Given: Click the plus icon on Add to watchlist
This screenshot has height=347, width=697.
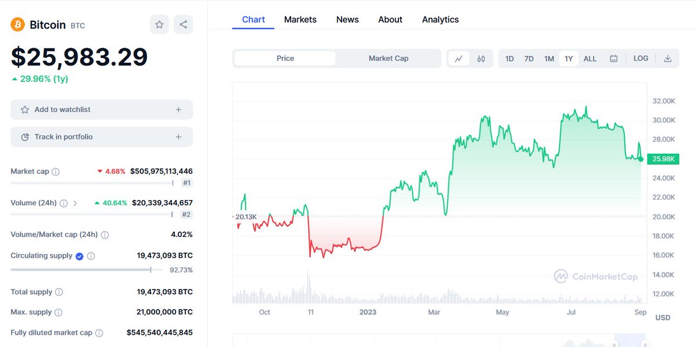Looking at the screenshot, I should tap(178, 110).
